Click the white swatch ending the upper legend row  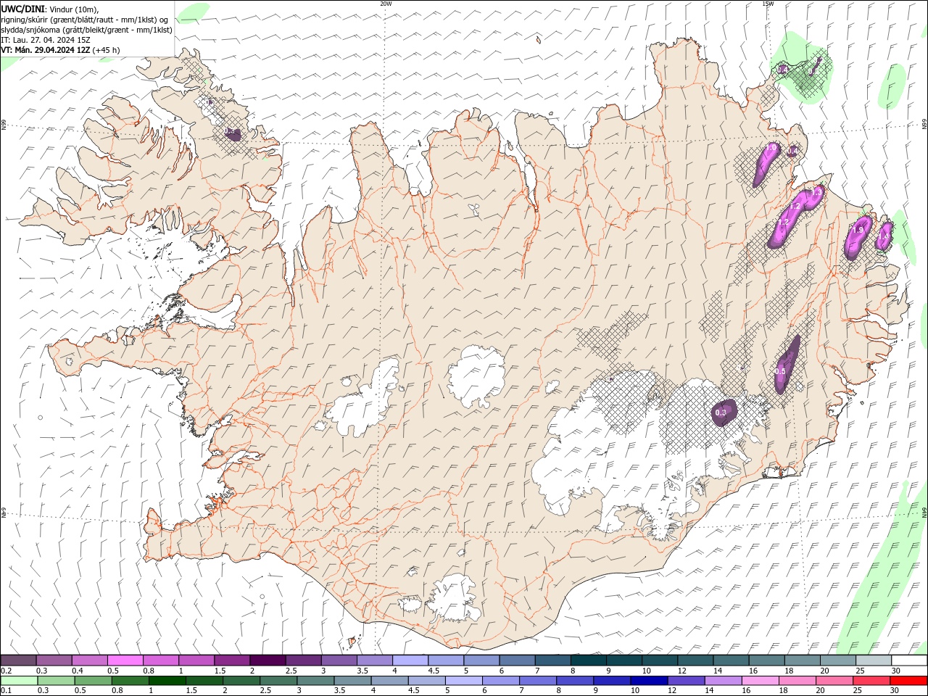click(909, 660)
